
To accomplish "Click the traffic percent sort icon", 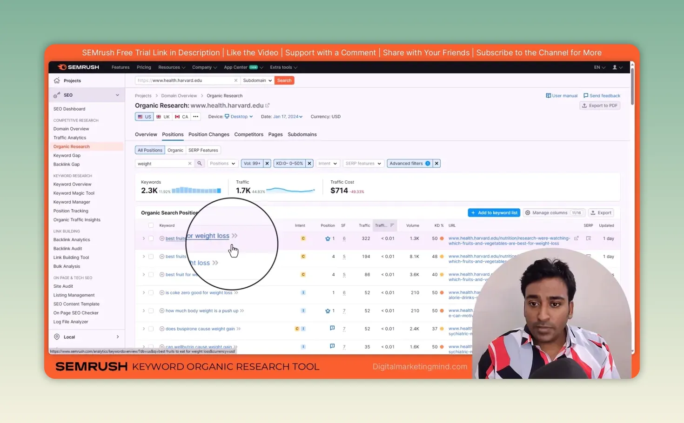I will [392, 225].
